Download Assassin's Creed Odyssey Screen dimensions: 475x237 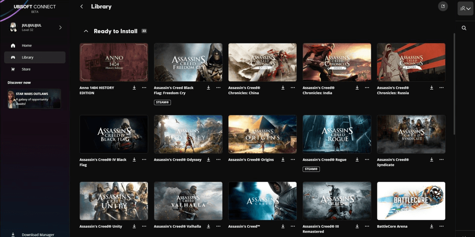click(x=208, y=159)
